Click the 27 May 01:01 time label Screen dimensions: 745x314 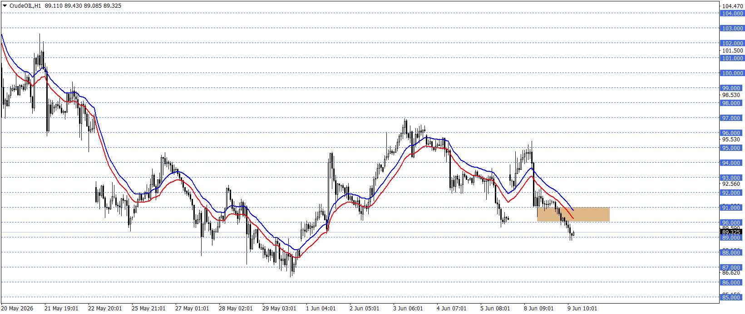[x=192, y=309]
